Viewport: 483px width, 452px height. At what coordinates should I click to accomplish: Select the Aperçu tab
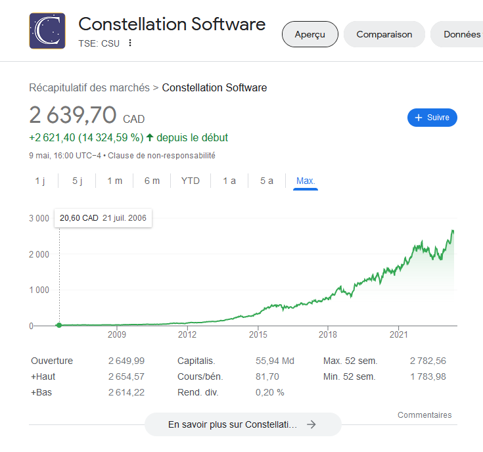coord(310,34)
